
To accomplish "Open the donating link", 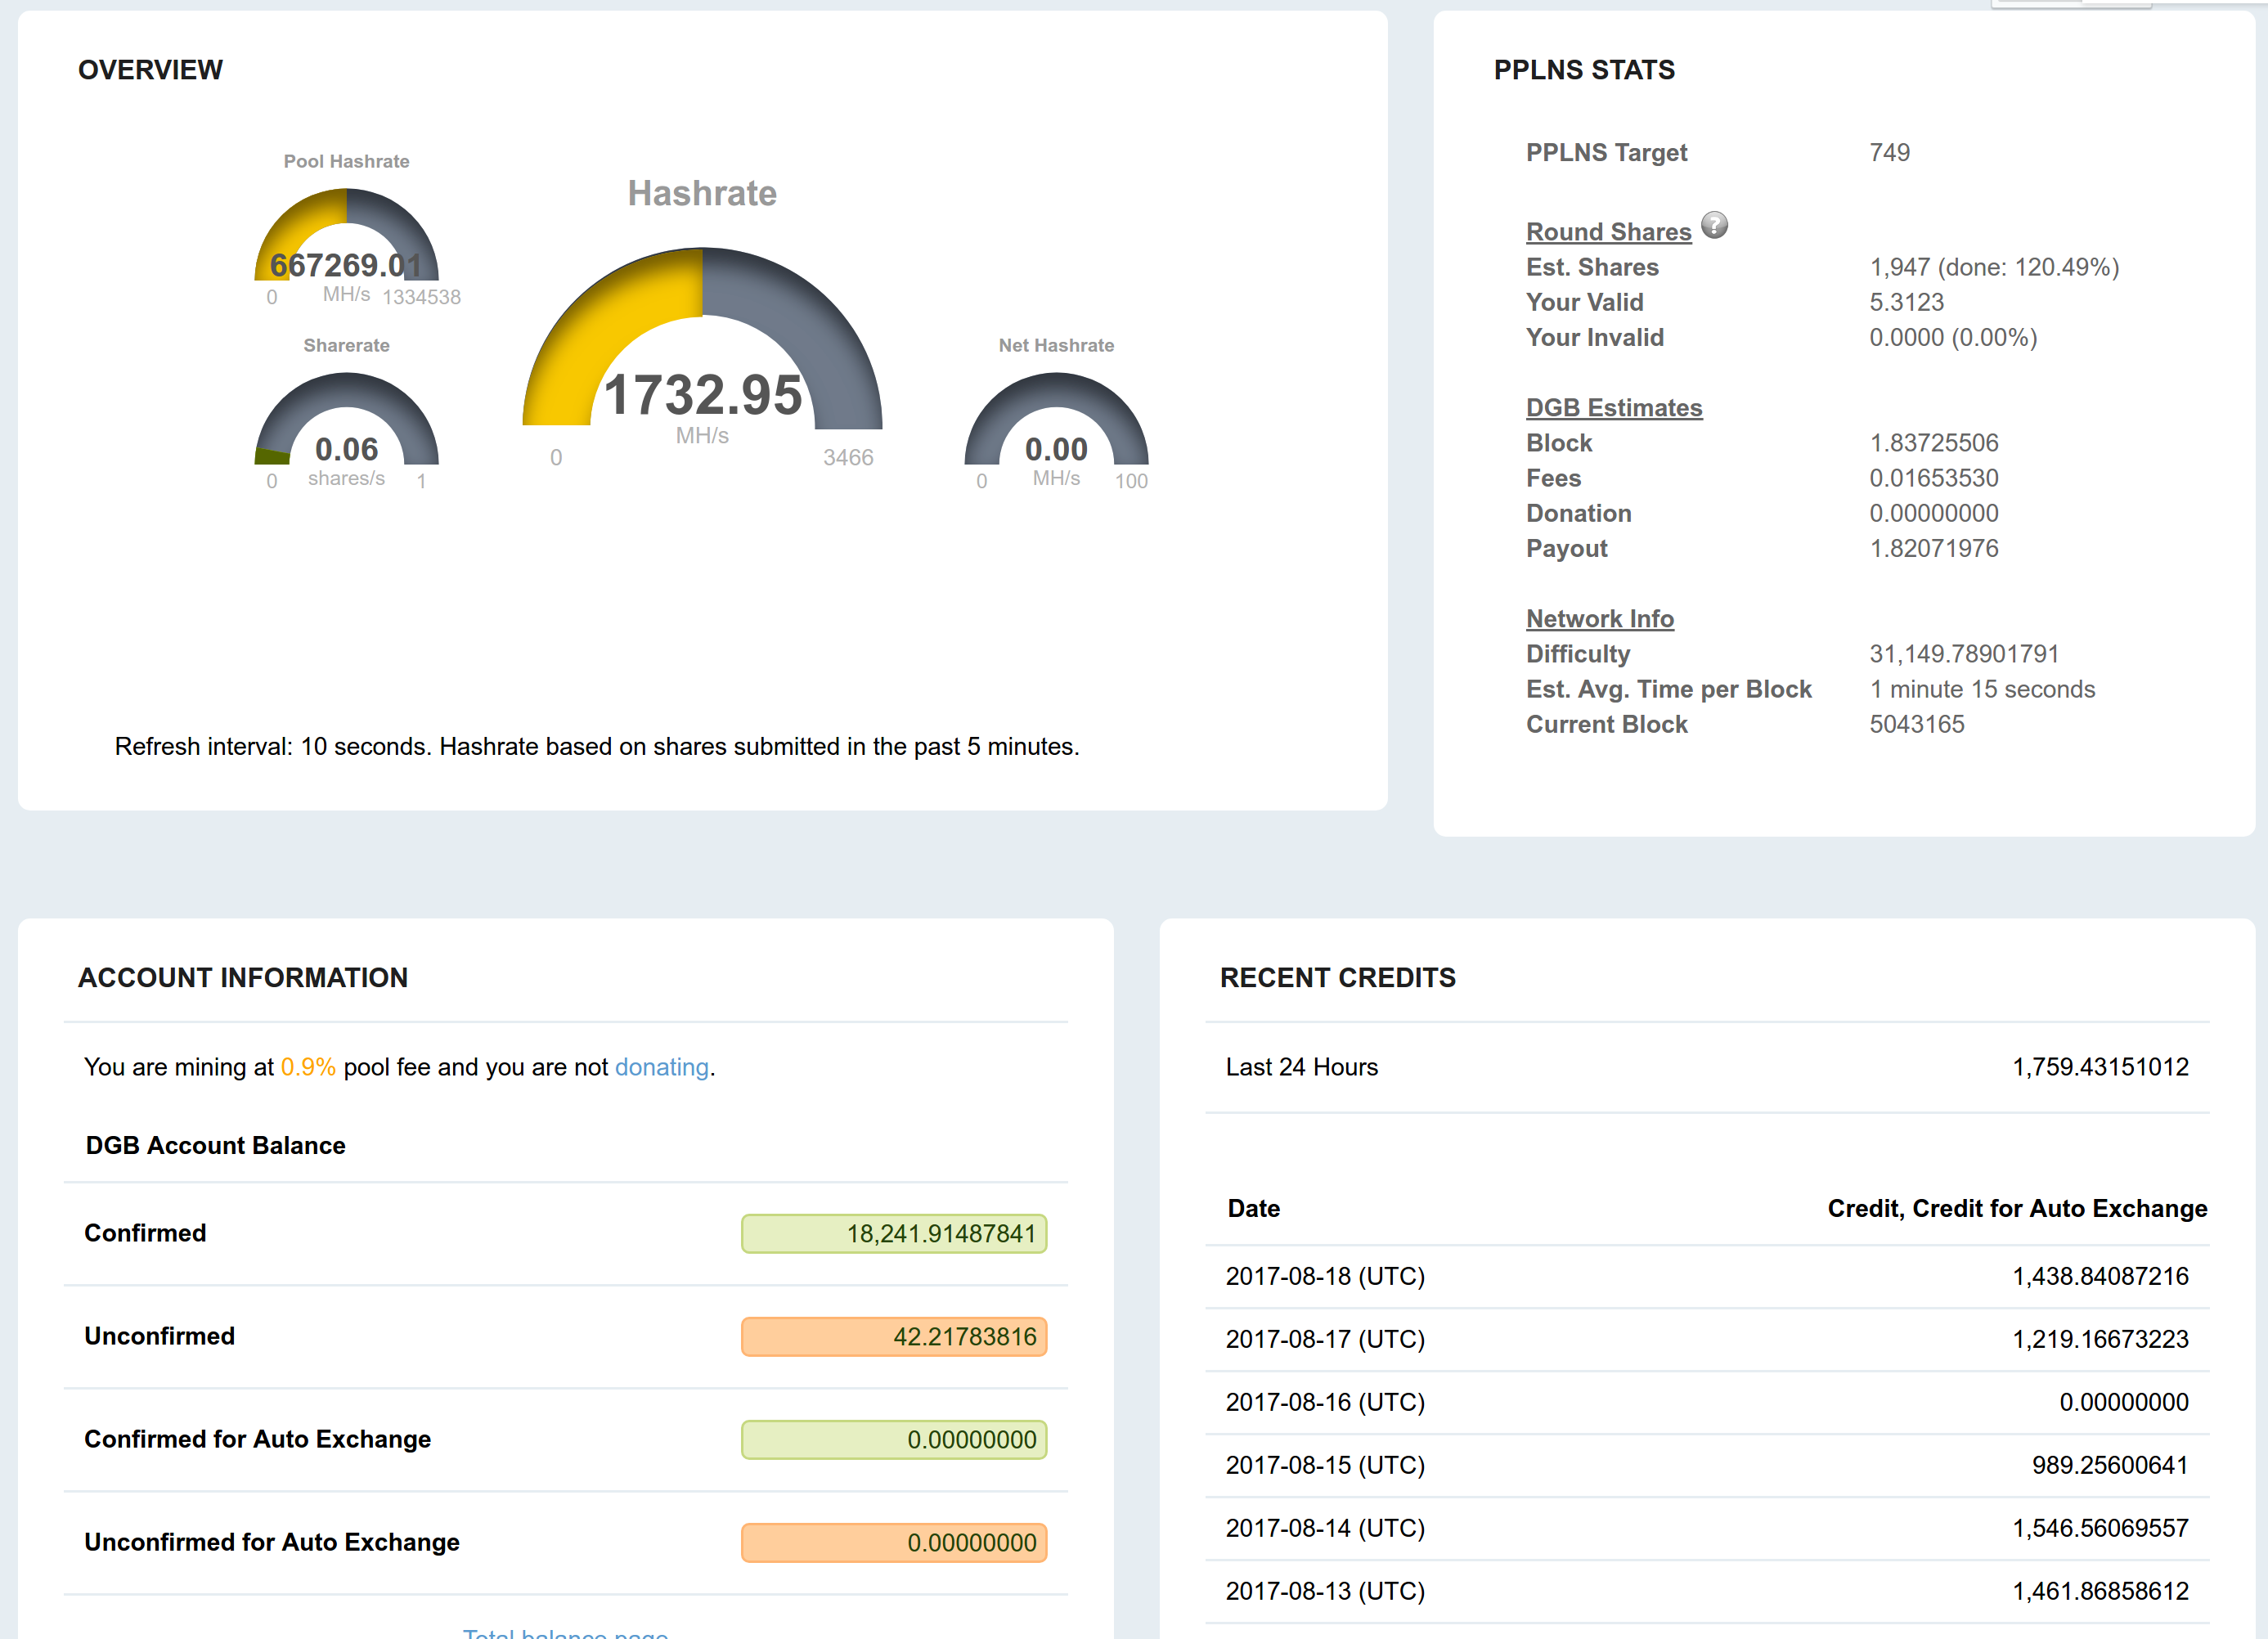I will [661, 1067].
